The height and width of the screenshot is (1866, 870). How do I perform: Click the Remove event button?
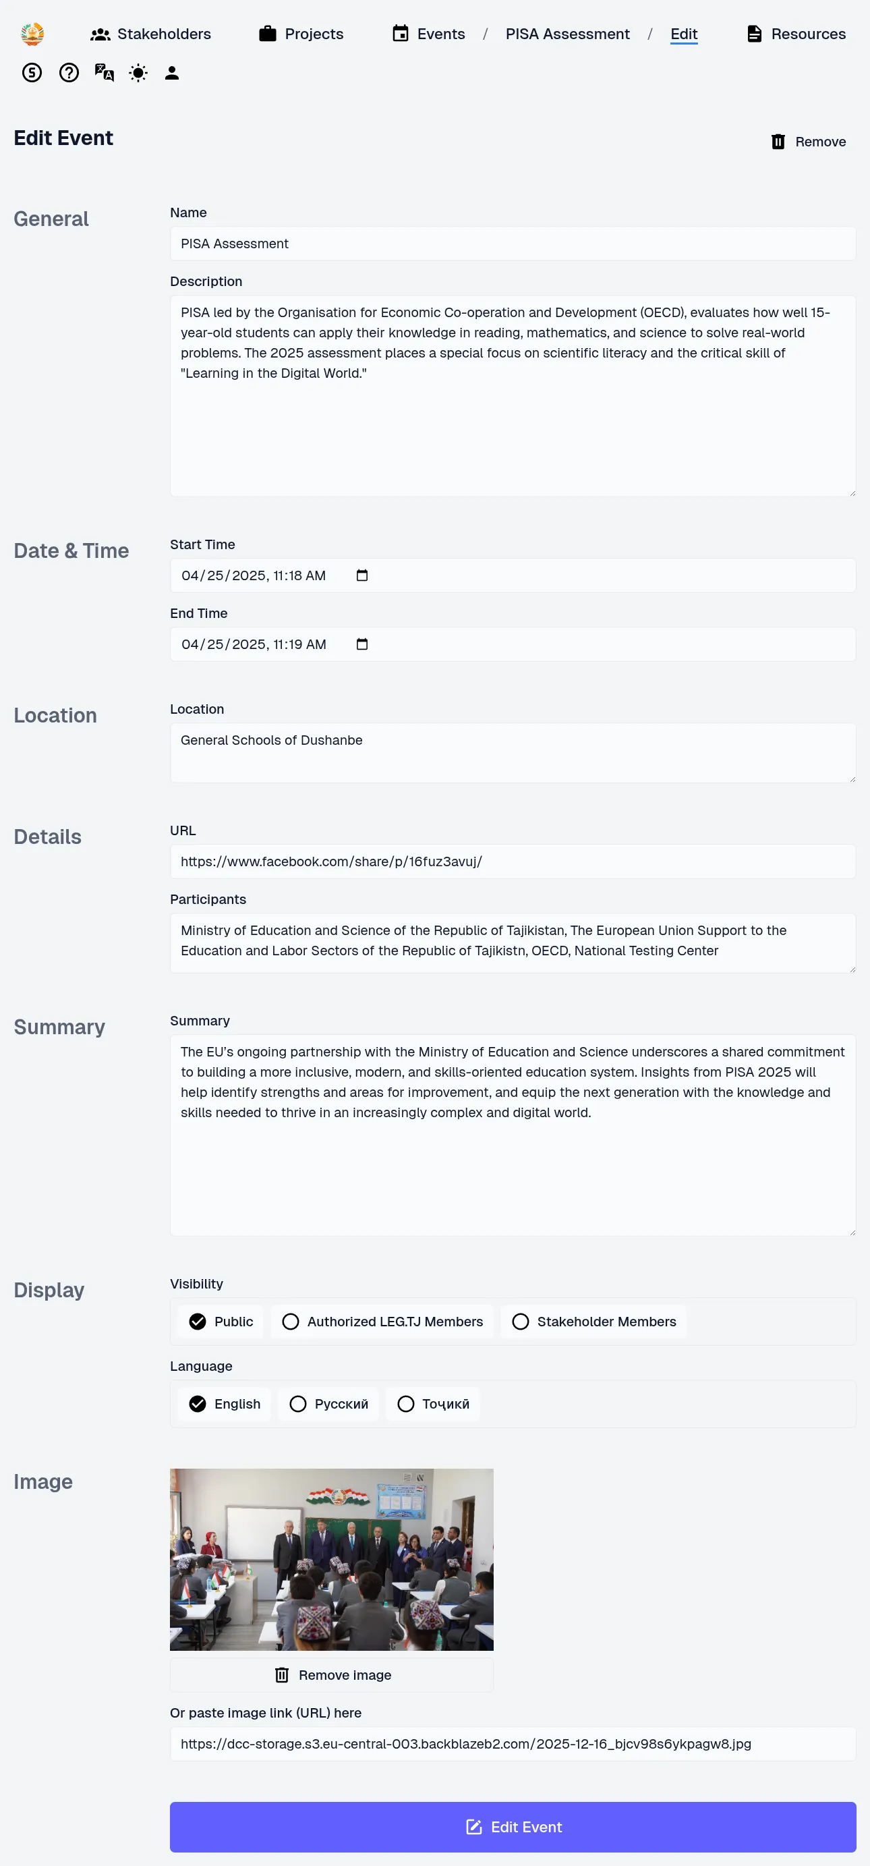tap(809, 142)
